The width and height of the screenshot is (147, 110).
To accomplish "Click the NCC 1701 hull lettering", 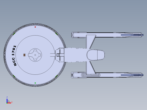I will pyautogui.click(x=14, y=56).
